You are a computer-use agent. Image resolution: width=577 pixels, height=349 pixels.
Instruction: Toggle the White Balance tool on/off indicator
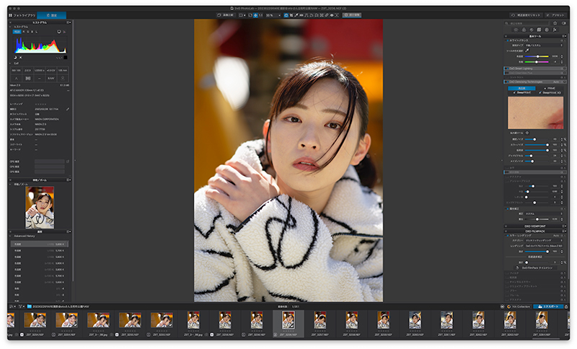click(x=507, y=40)
